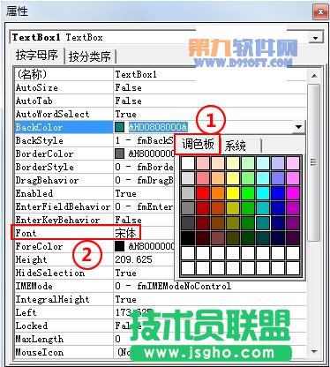
Task: Click the TextBox1 name value cell
Action: click(136, 74)
